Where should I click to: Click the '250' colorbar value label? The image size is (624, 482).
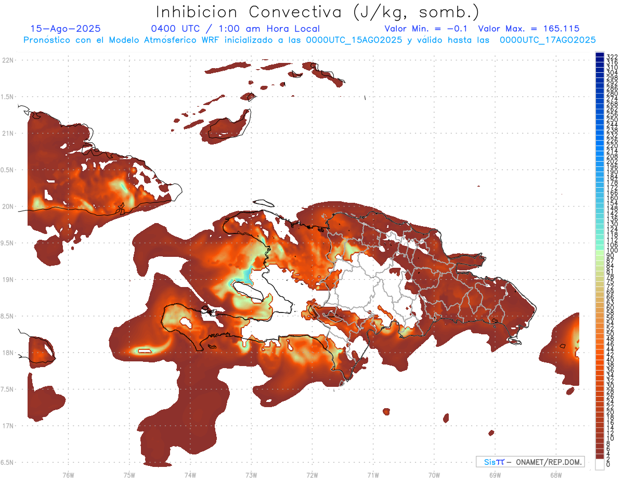(612, 120)
